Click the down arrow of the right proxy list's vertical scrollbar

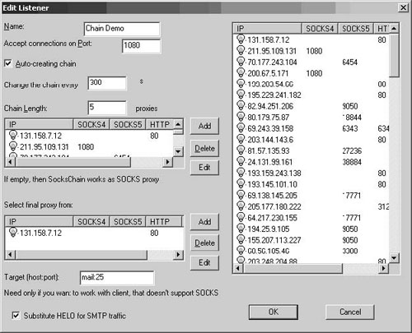[394, 257]
